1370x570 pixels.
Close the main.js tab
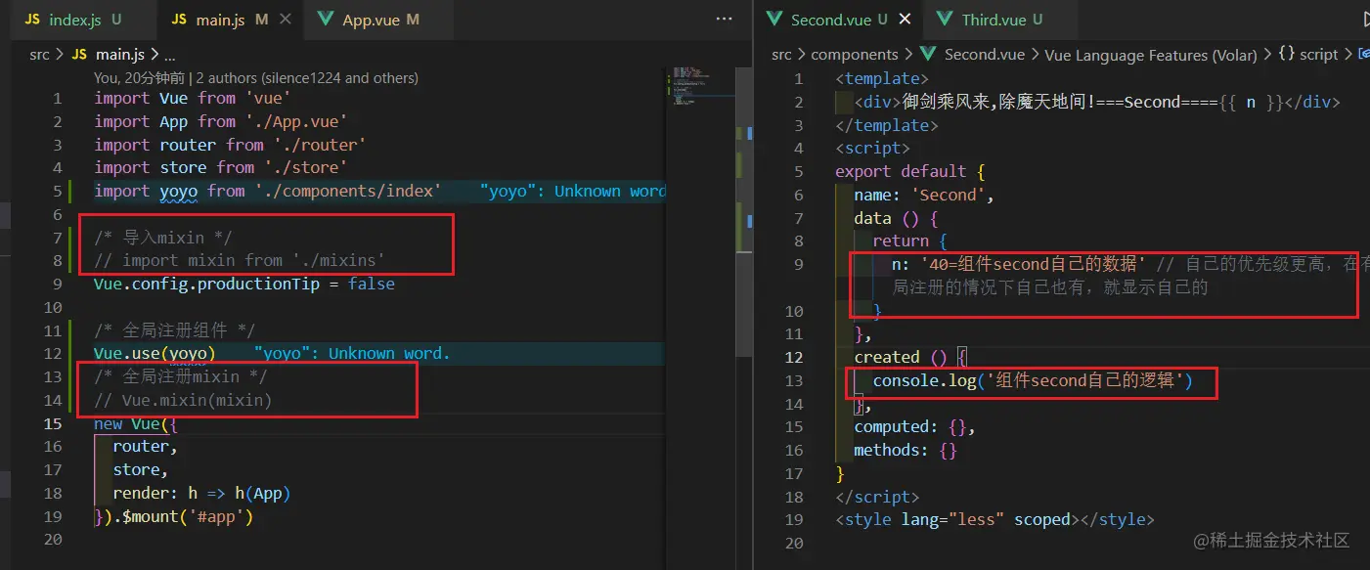(286, 20)
